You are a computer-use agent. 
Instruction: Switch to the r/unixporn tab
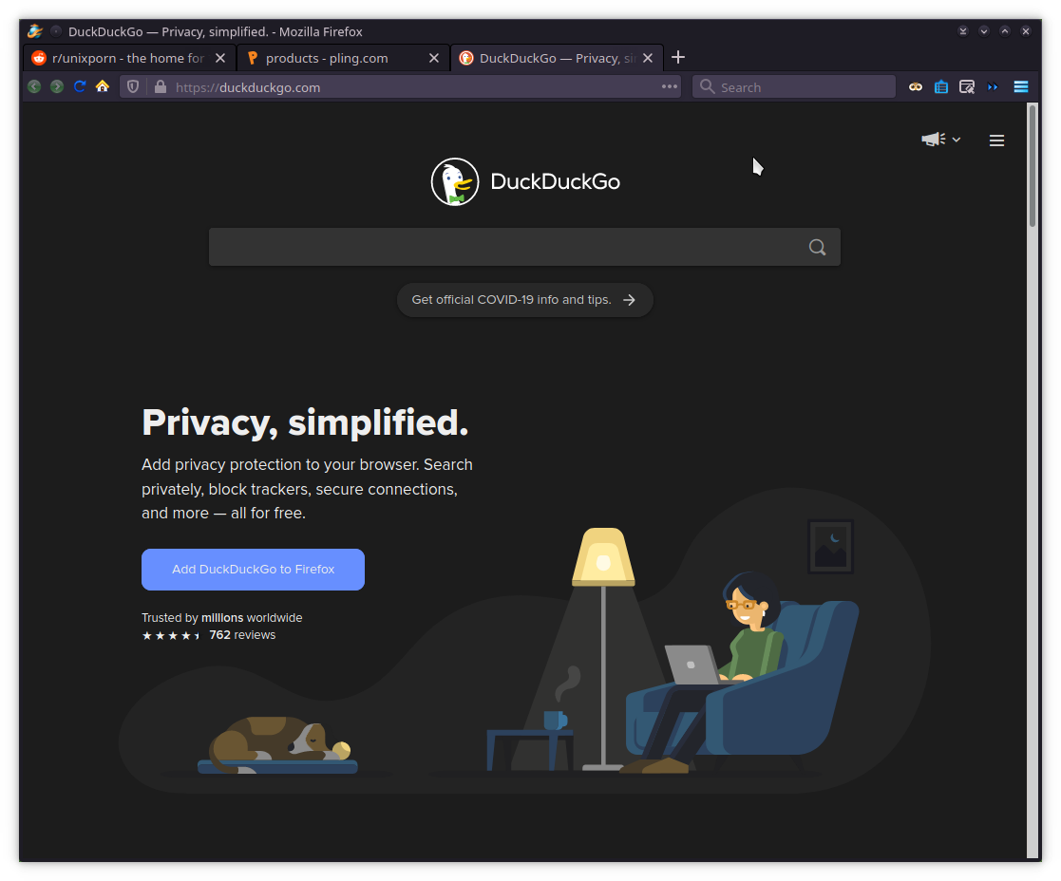130,58
